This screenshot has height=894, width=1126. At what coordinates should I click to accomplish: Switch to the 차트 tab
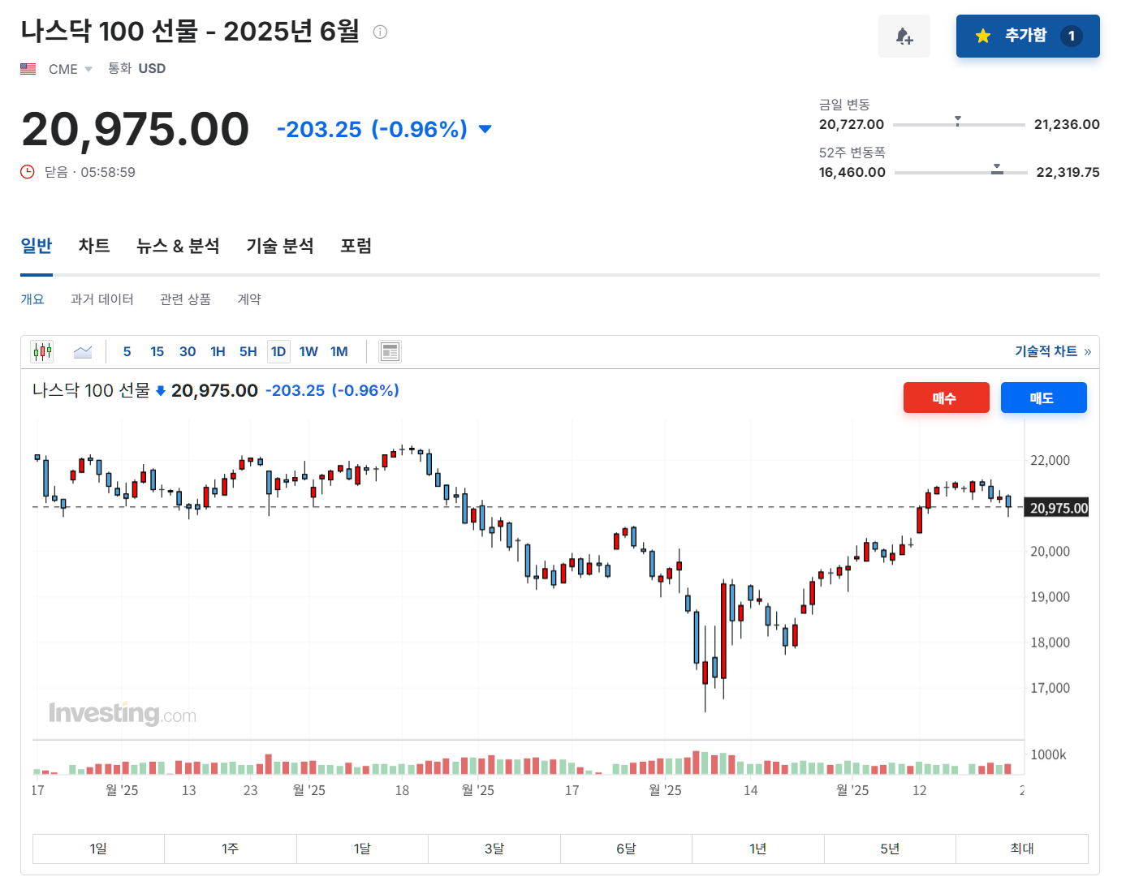click(x=93, y=246)
